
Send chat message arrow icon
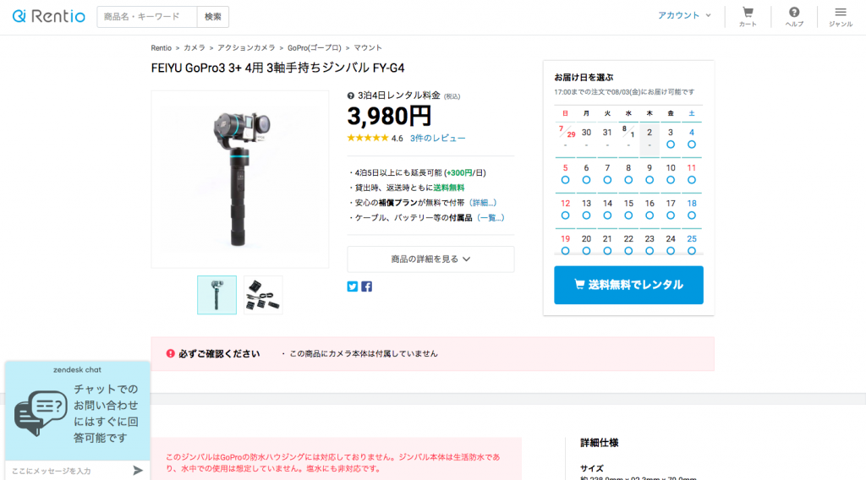click(138, 470)
